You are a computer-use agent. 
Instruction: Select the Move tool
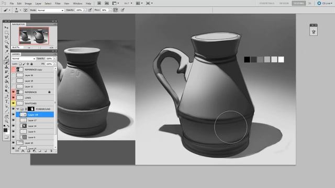tap(6, 28)
